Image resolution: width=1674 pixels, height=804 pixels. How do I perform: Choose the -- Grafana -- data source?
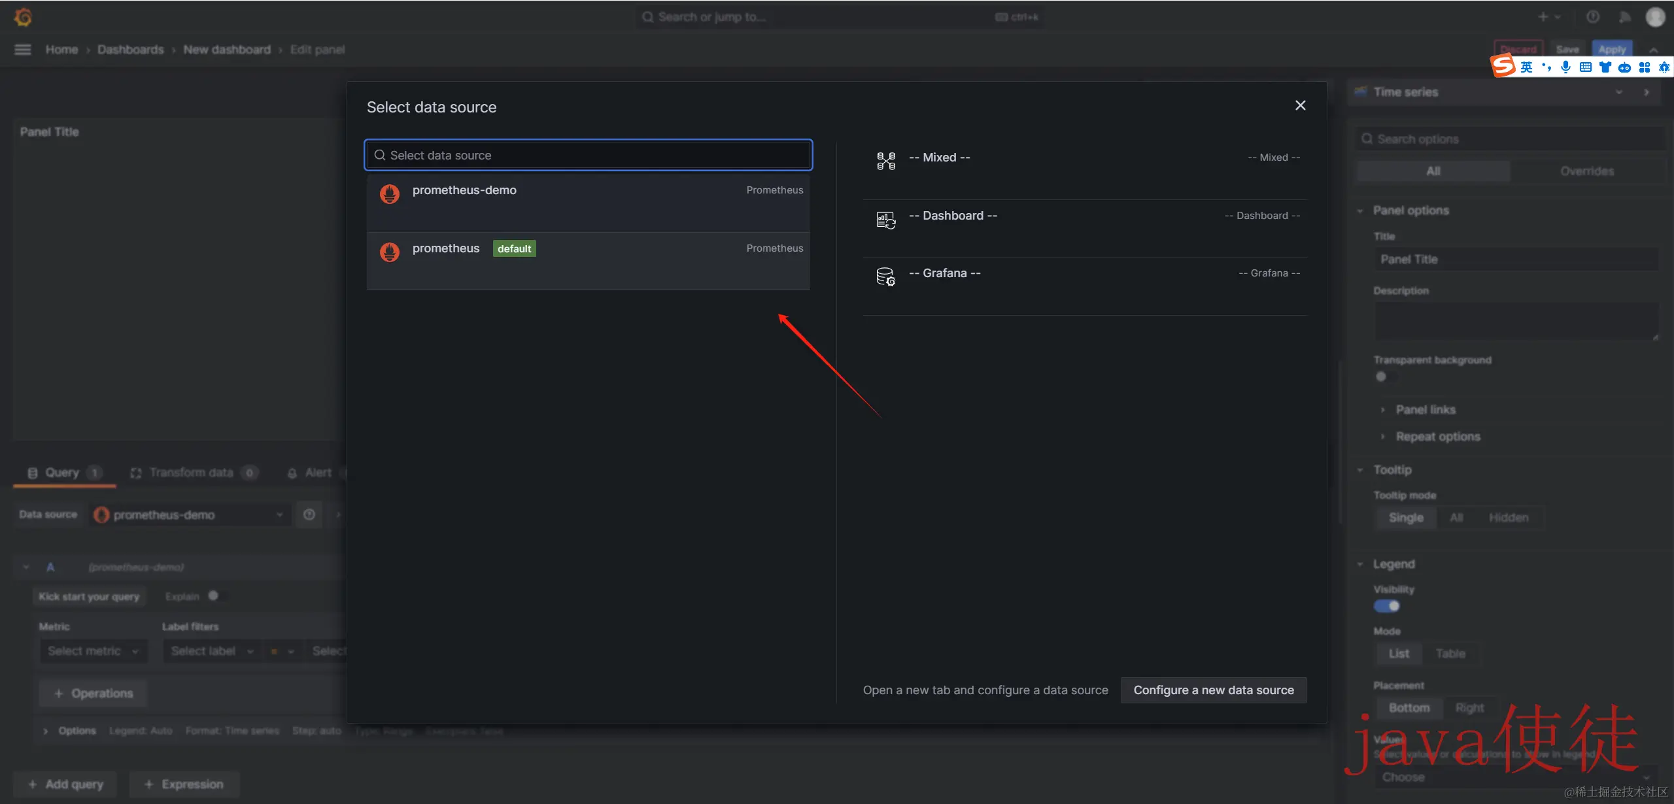(x=1085, y=286)
